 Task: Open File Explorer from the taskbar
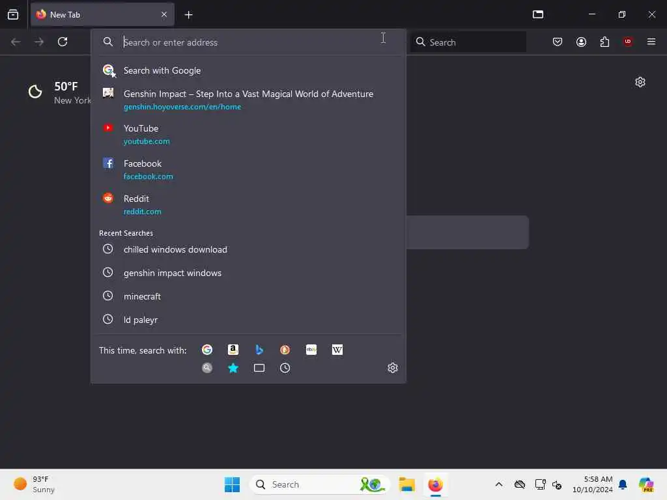[406, 484]
